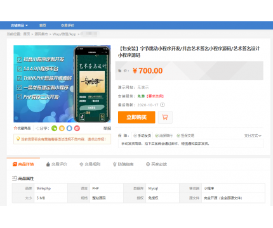Click the light bulb warning icon

[x=18, y=139]
